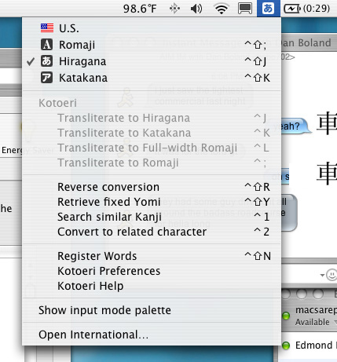This screenshot has width=337, height=362.
Task: Open International preferences
Action: point(152,335)
